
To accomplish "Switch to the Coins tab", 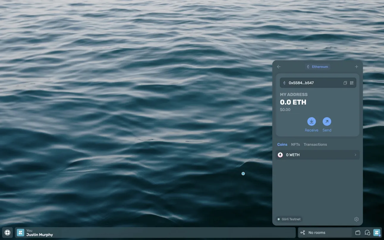I will pyautogui.click(x=282, y=144).
